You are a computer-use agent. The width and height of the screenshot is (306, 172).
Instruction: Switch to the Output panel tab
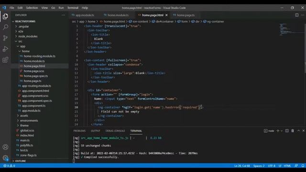point(96,131)
